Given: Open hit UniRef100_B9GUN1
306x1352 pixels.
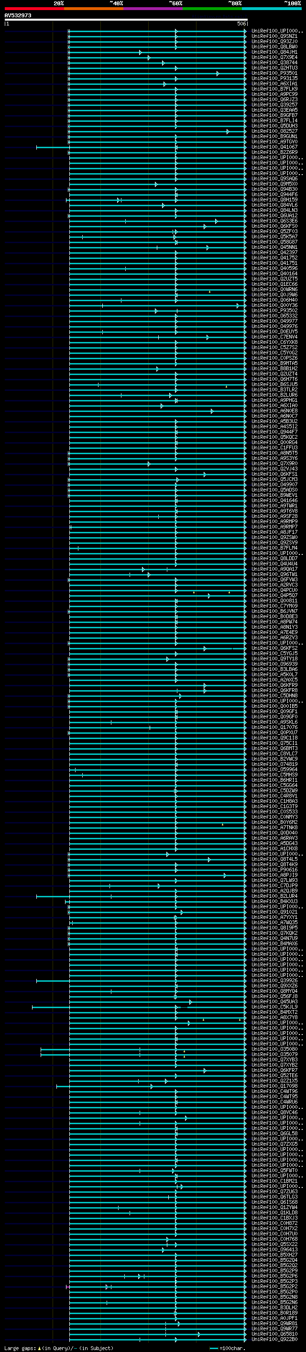Looking at the screenshot, I should point(274,137).
